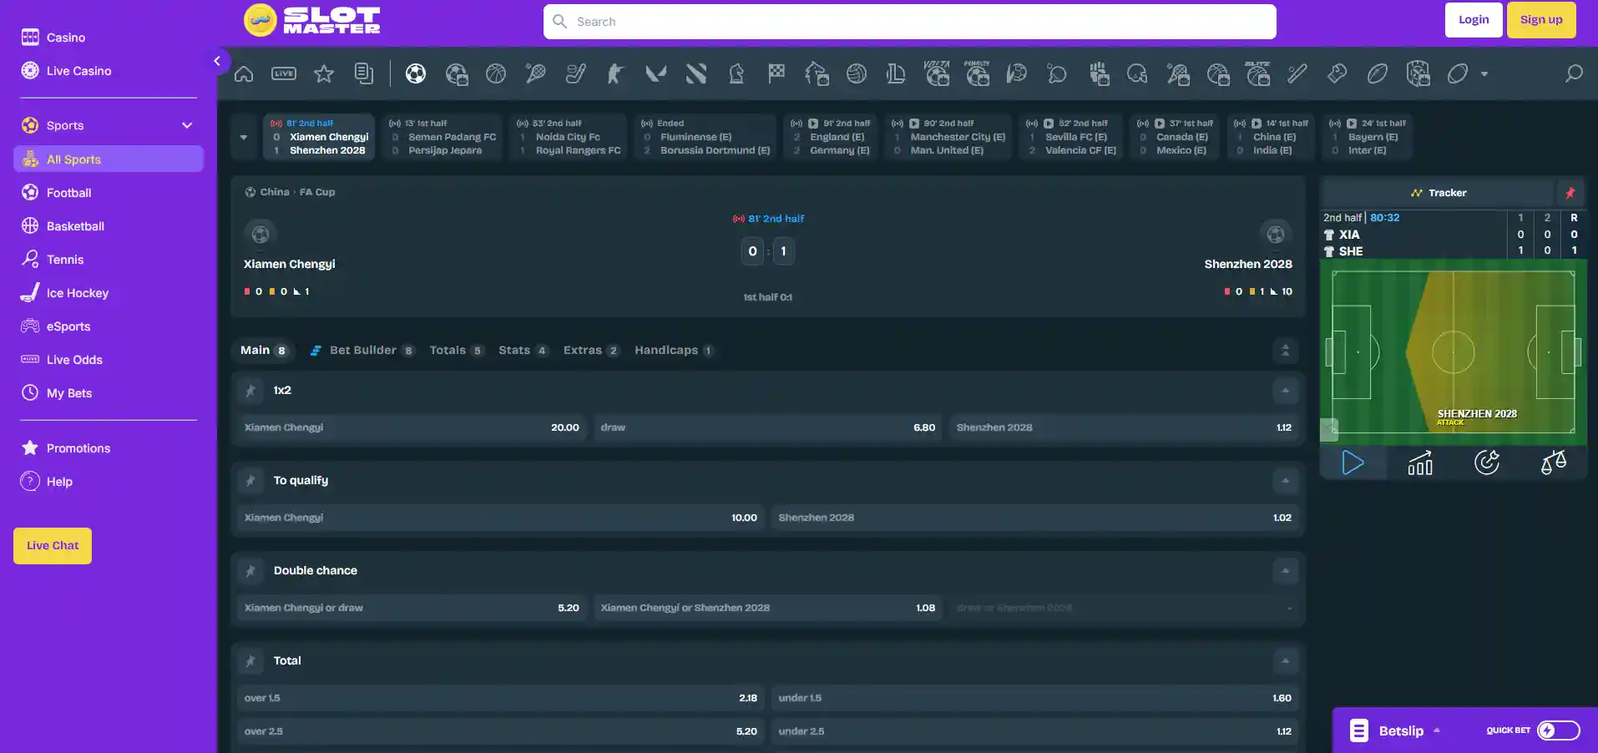
Task: Select the ice hockey stick icon
Action: point(576,74)
